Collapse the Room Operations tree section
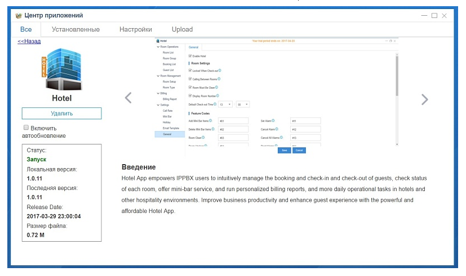This screenshot has width=466, height=276. (158, 47)
